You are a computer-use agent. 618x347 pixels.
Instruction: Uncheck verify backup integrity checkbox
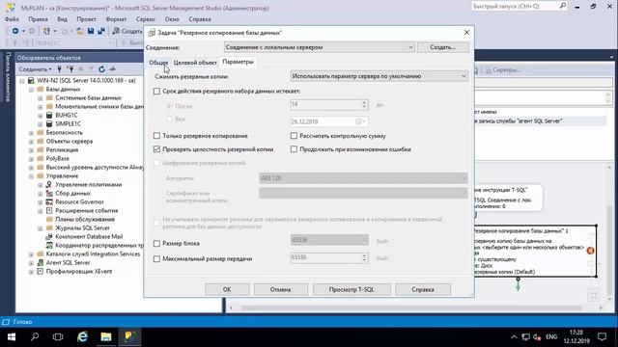click(156, 149)
